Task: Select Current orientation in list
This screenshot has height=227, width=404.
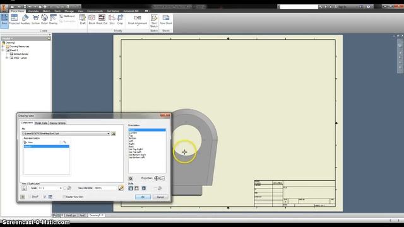Action: [133, 133]
